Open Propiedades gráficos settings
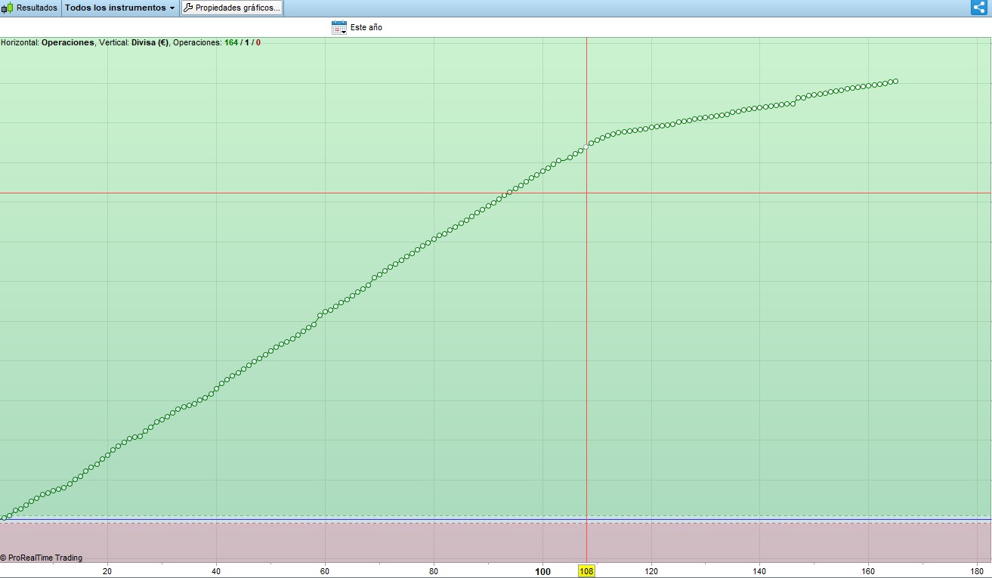The height and width of the screenshot is (578, 992). click(232, 8)
